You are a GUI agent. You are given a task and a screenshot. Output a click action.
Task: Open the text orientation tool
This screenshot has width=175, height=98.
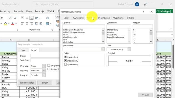(36, 18)
